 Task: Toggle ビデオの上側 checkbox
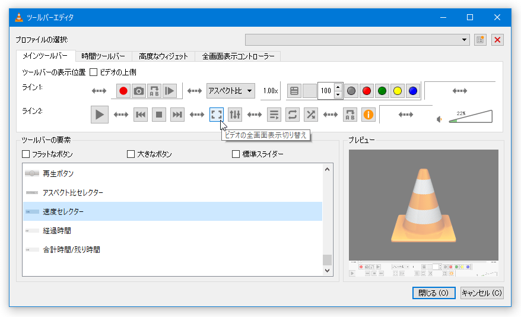[x=93, y=72]
